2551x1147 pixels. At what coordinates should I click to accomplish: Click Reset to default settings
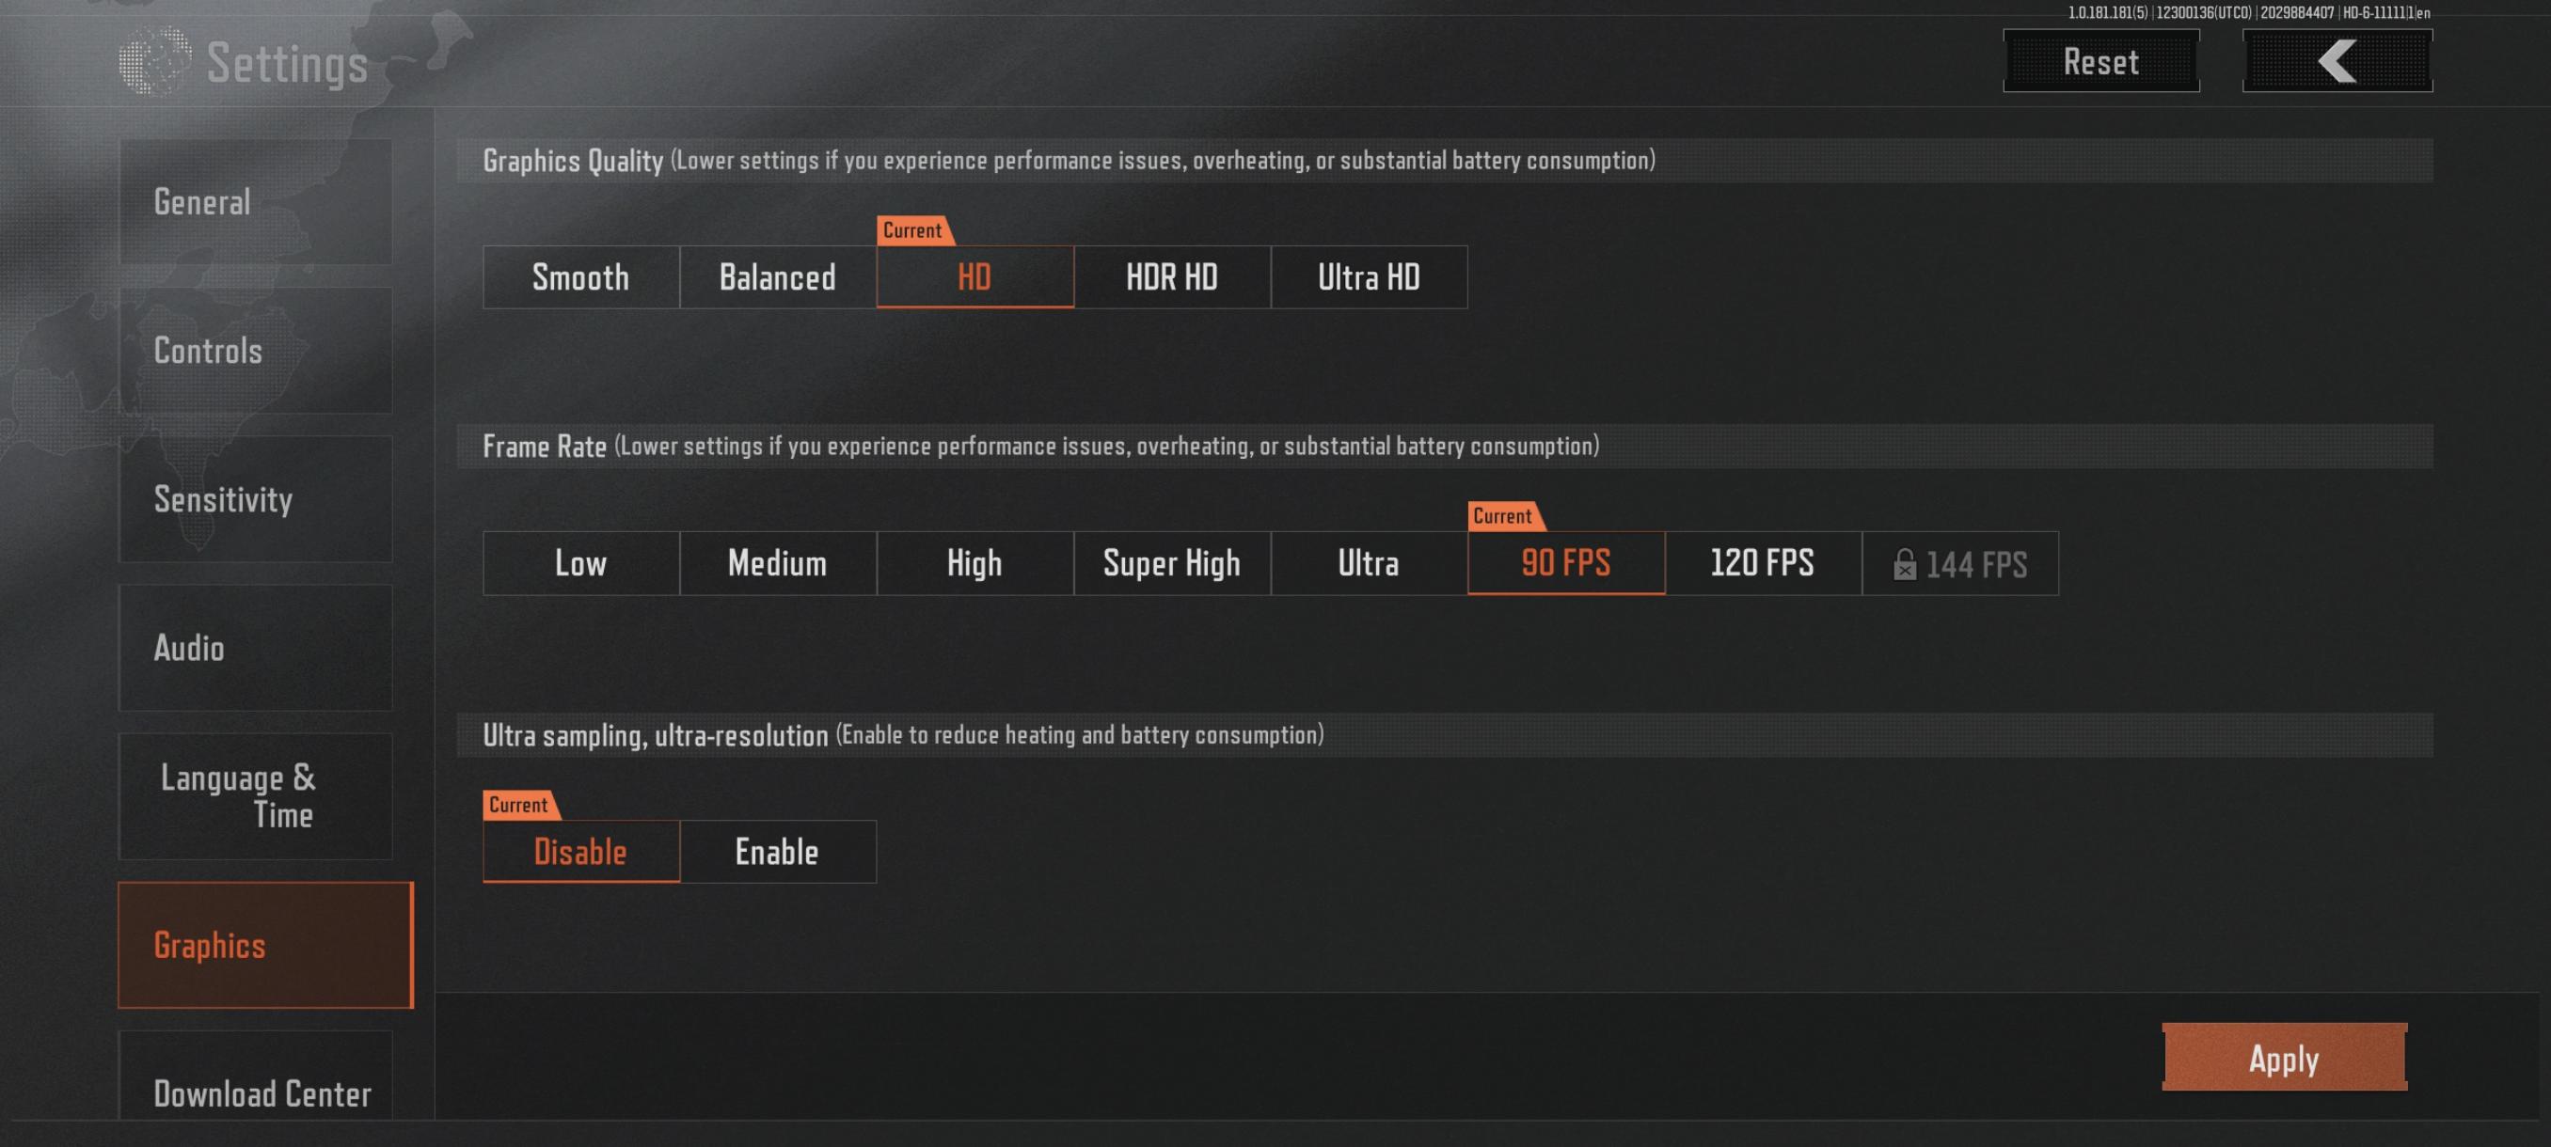click(2099, 60)
